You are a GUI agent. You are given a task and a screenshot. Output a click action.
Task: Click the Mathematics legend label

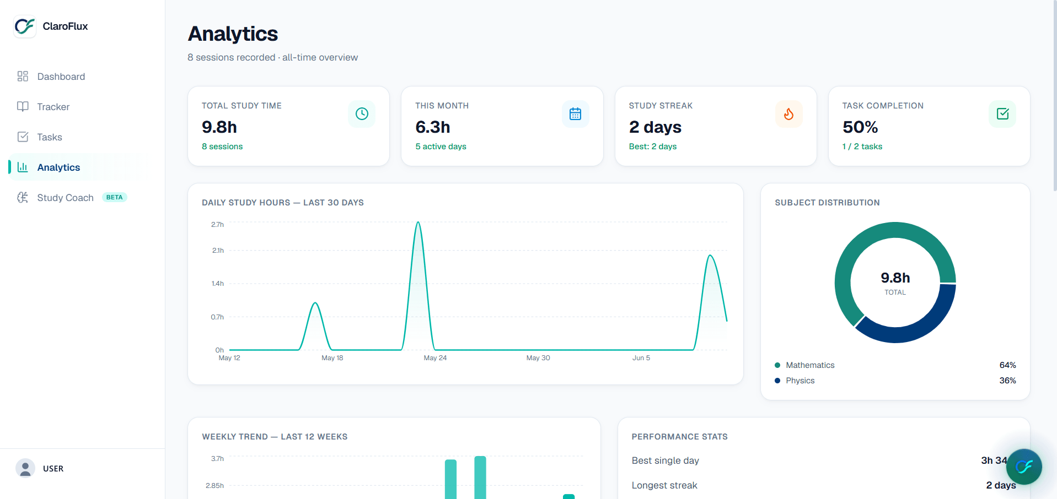[810, 365]
